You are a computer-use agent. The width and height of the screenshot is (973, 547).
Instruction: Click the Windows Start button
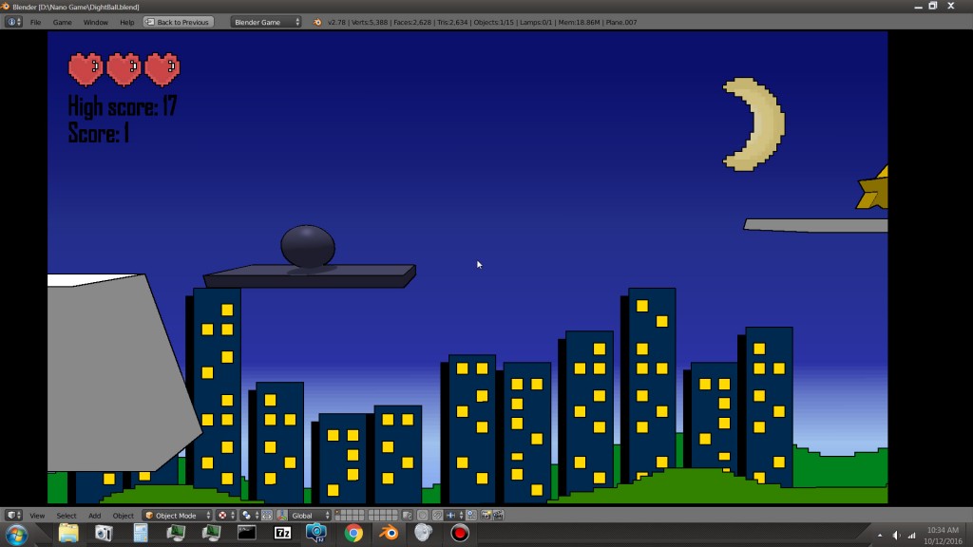click(13, 535)
